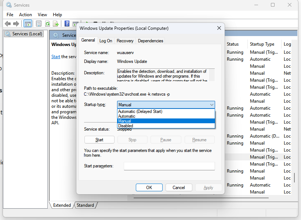This screenshot has width=301, height=220.
Task: Click the Export List toolbar icon
Action: pos(56,24)
